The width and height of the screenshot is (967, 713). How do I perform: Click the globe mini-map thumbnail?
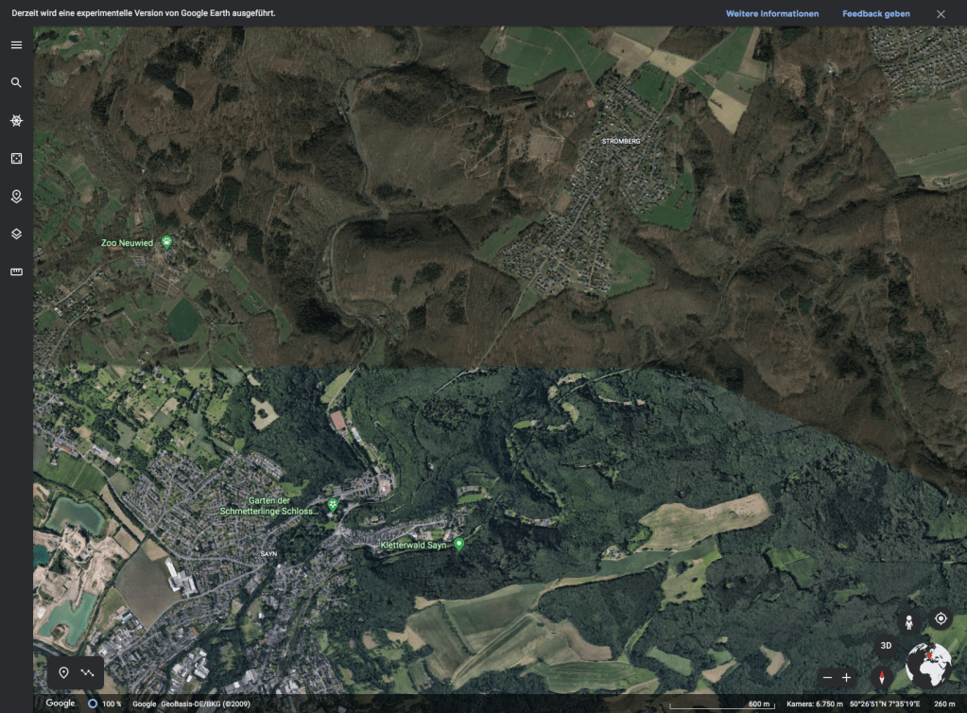tap(927, 665)
